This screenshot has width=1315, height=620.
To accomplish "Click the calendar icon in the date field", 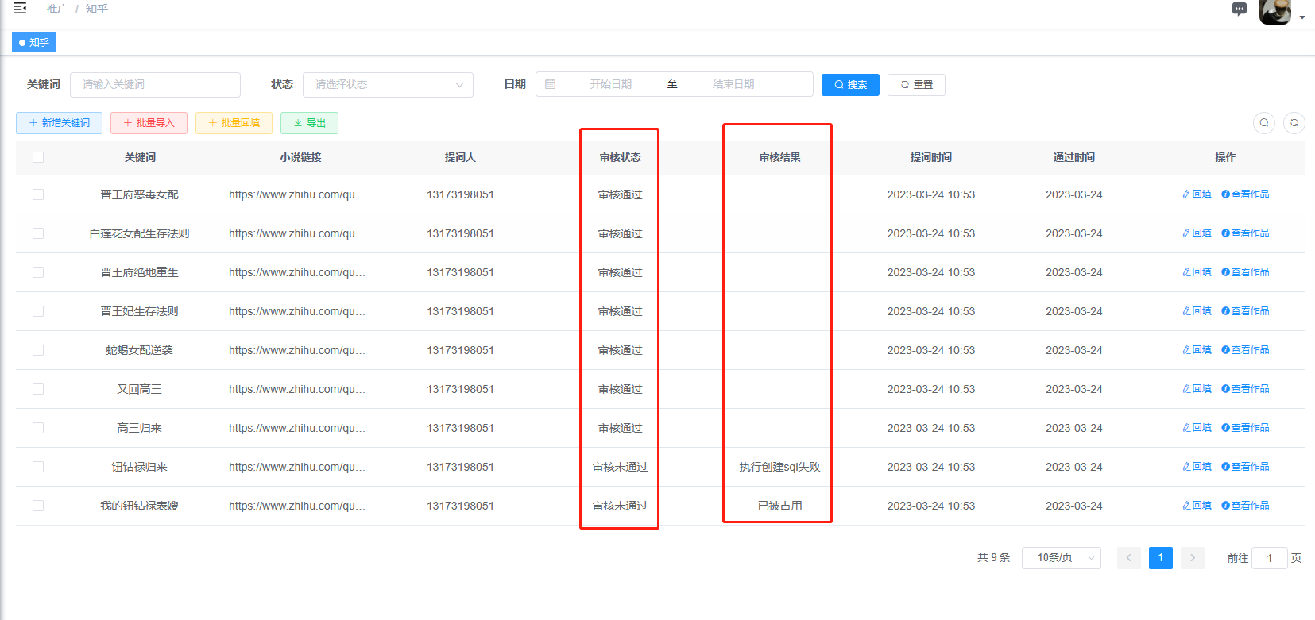I will [x=551, y=84].
